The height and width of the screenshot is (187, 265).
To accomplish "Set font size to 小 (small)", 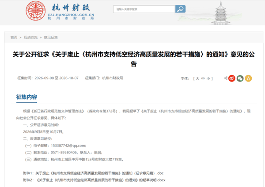I will point(208,79).
